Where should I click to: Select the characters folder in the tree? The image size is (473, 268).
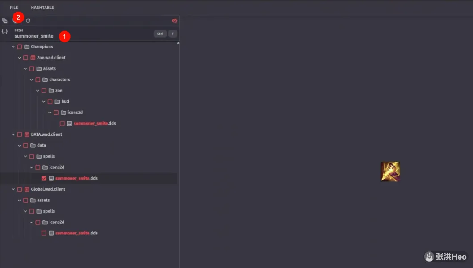(59, 80)
